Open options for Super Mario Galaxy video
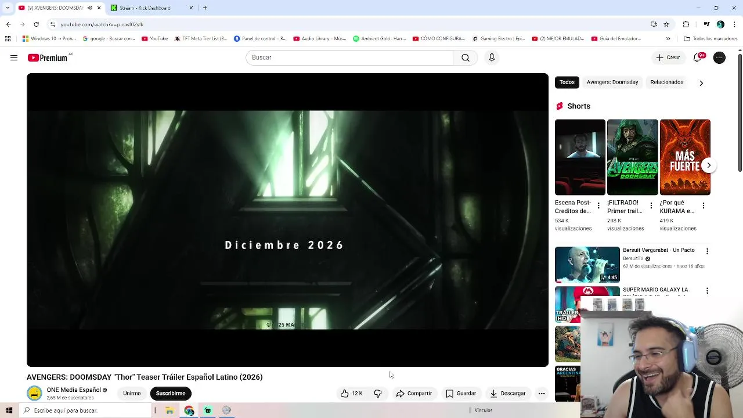 coord(707,290)
